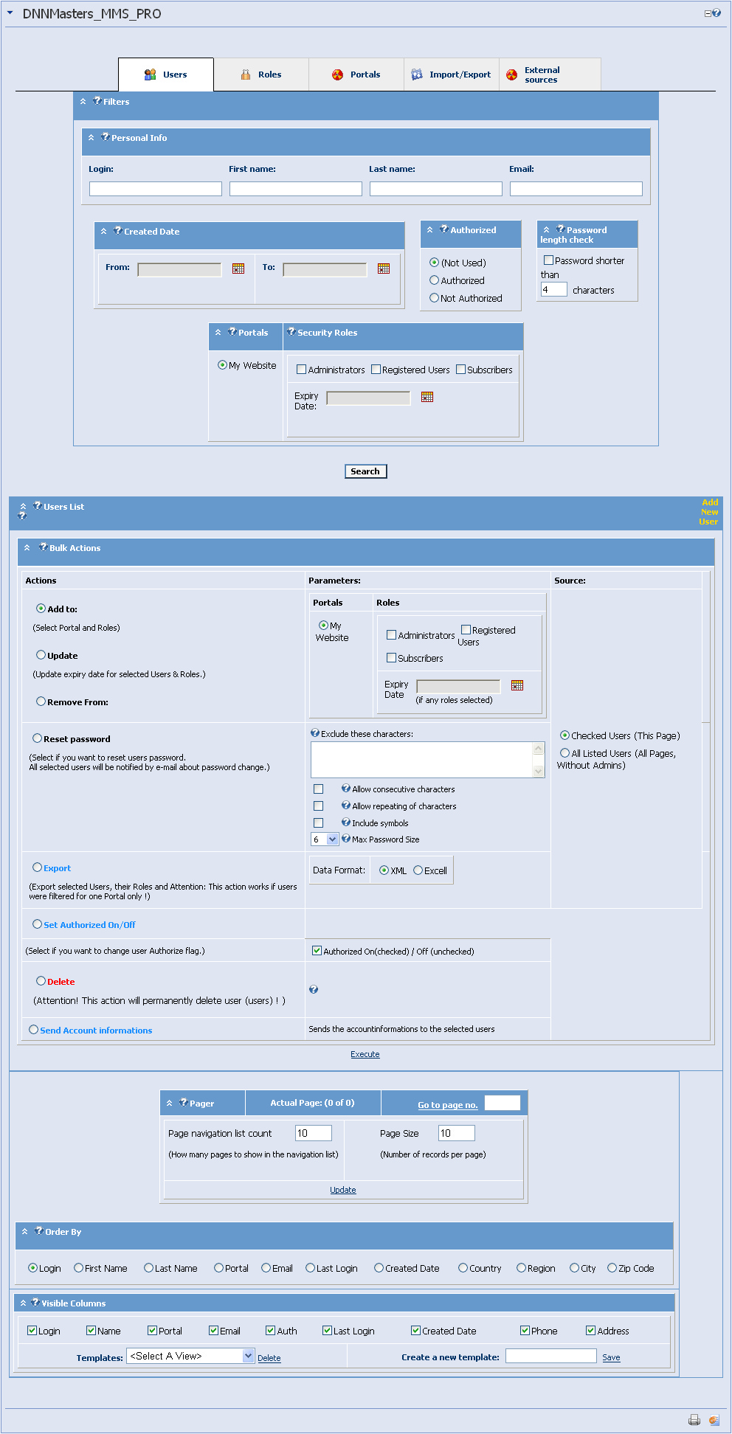The height and width of the screenshot is (1434, 732).
Task: Open the Bulk Actions expiry date calendar
Action: point(517,685)
